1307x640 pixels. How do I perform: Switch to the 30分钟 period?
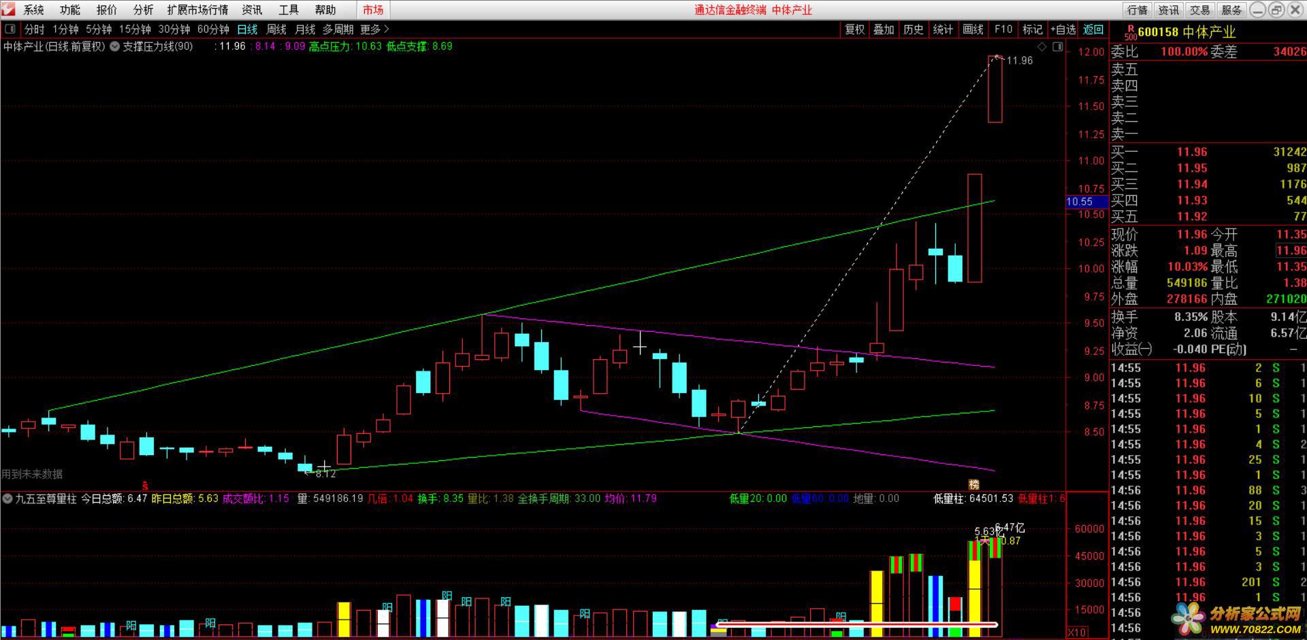point(174,29)
